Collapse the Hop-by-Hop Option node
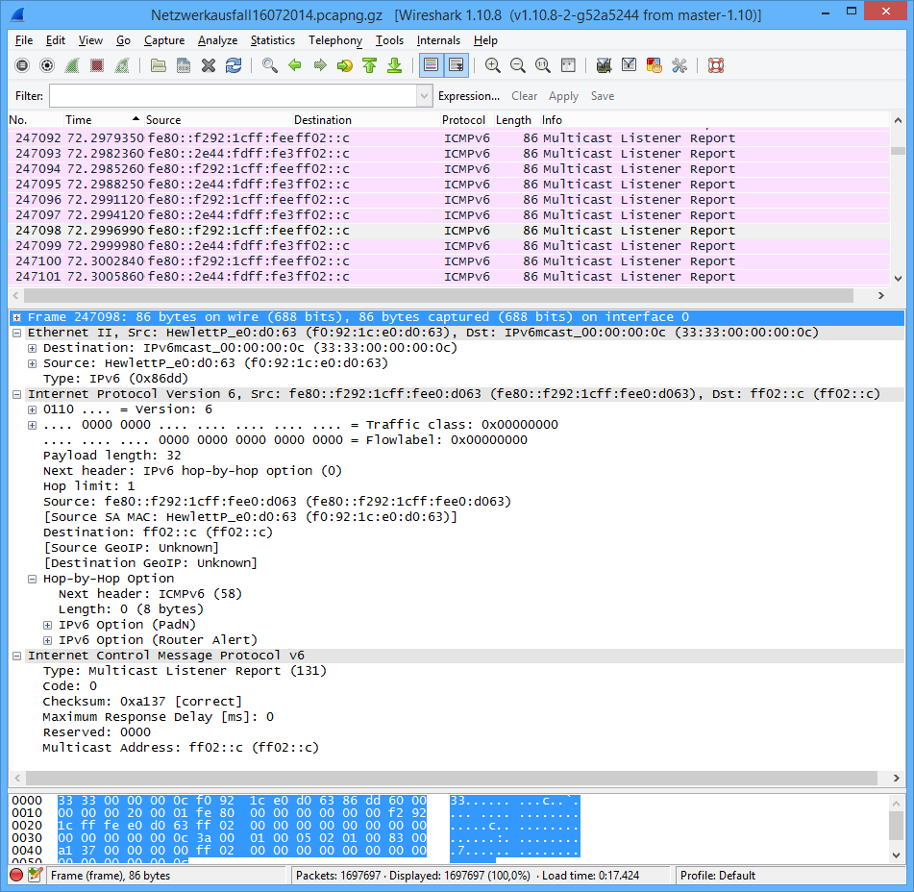The width and height of the screenshot is (914, 892). pos(32,579)
